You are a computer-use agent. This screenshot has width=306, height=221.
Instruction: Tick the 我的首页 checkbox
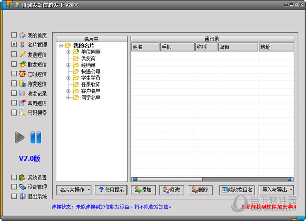(x=14, y=35)
